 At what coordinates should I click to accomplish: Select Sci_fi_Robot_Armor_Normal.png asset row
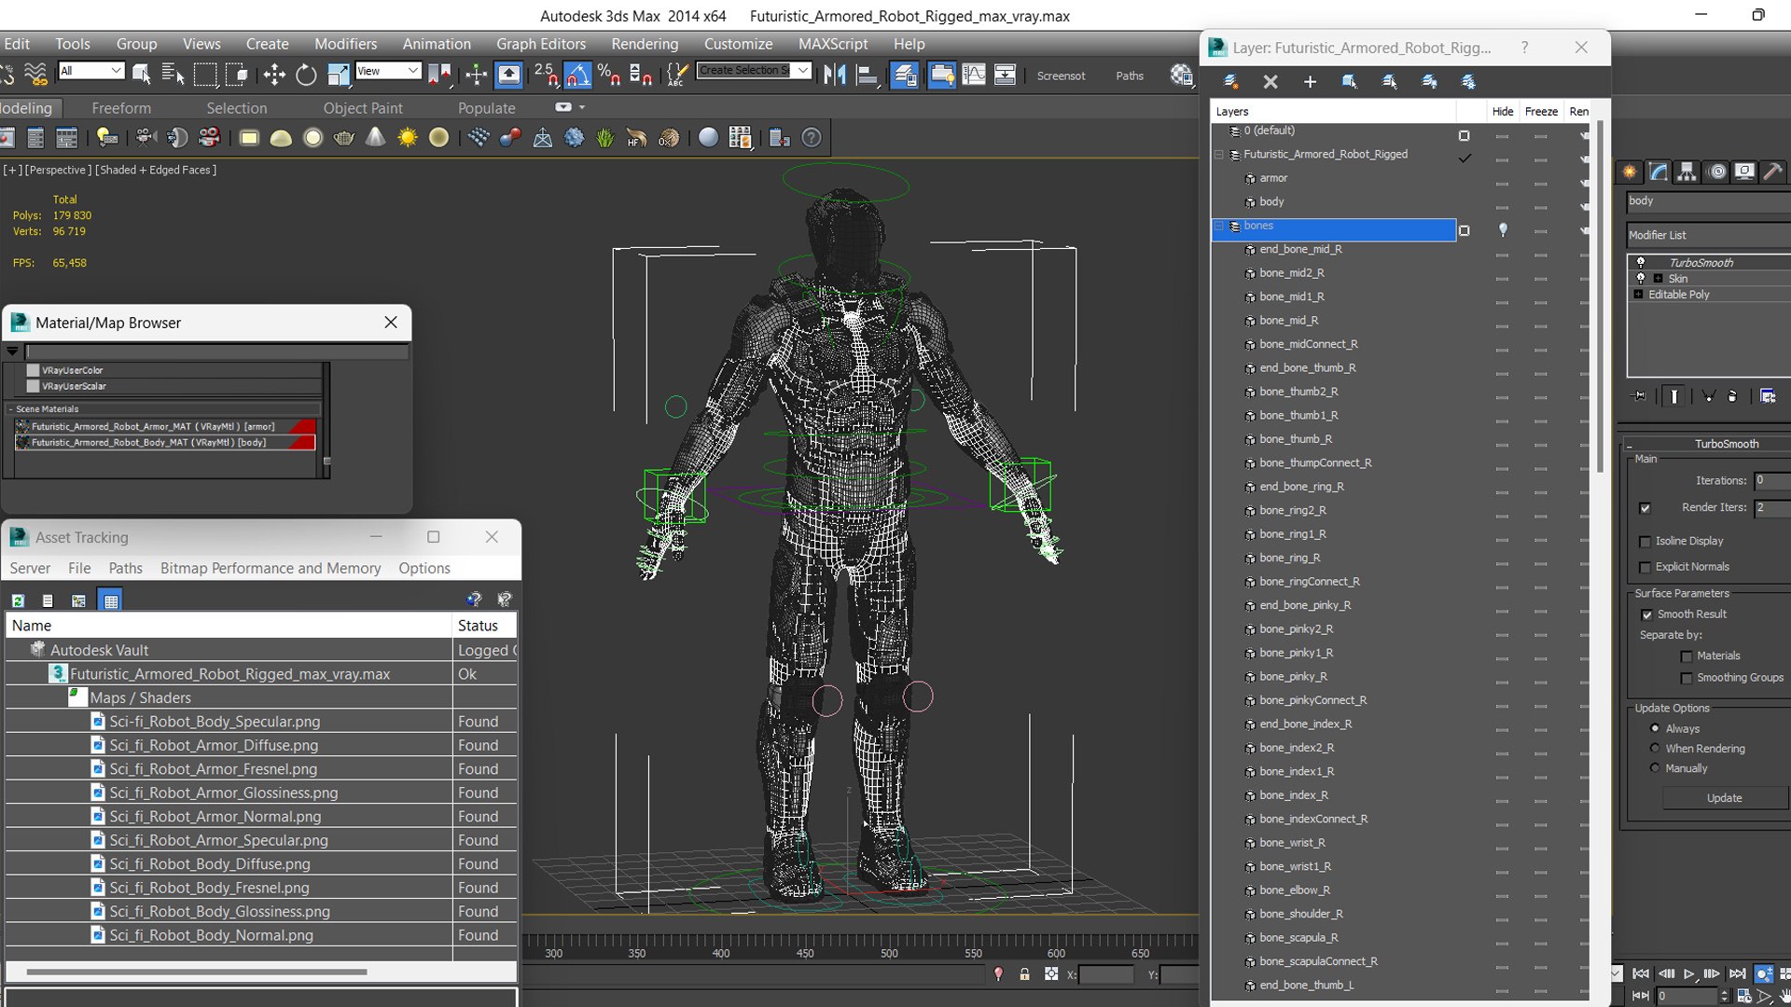point(261,816)
